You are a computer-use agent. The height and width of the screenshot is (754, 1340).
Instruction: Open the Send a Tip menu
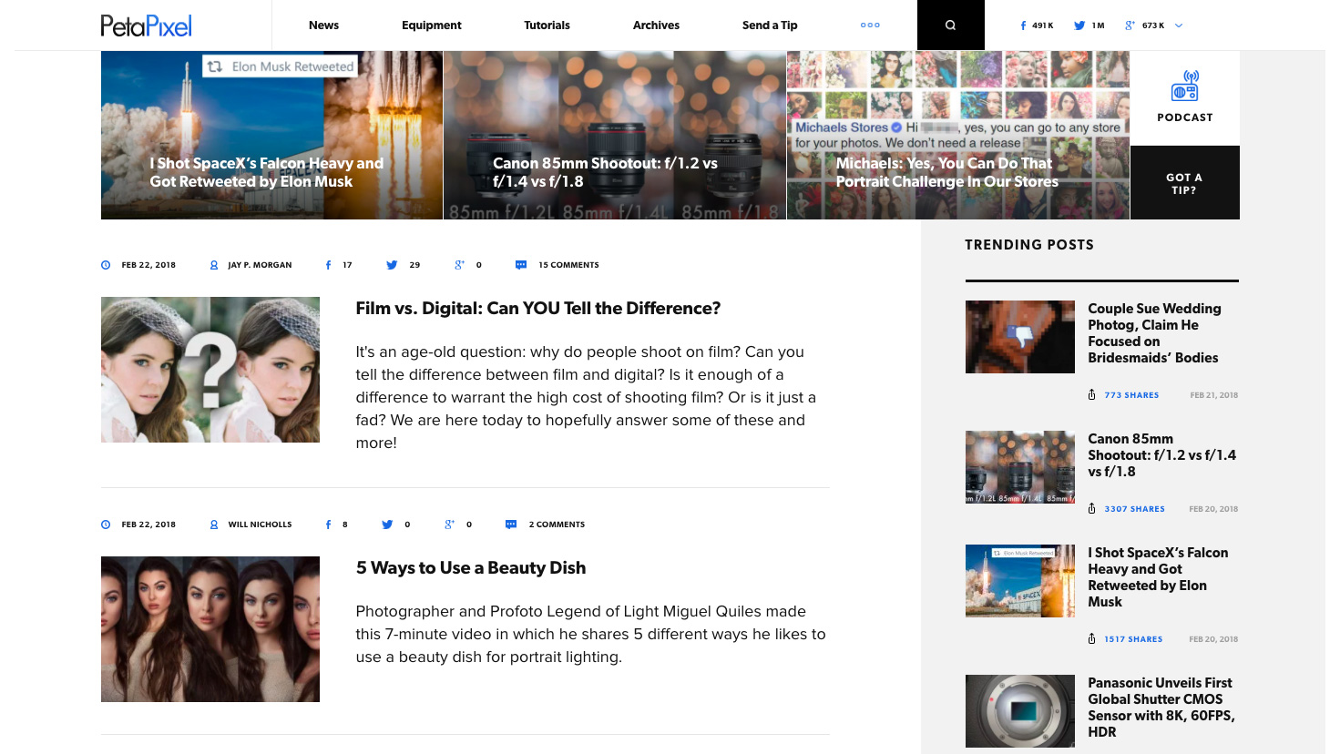tap(770, 25)
